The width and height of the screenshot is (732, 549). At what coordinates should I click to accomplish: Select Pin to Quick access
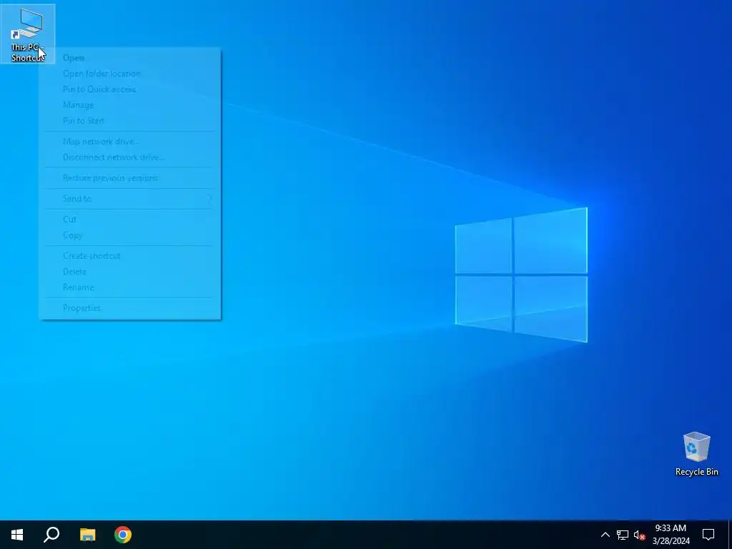click(x=130, y=89)
